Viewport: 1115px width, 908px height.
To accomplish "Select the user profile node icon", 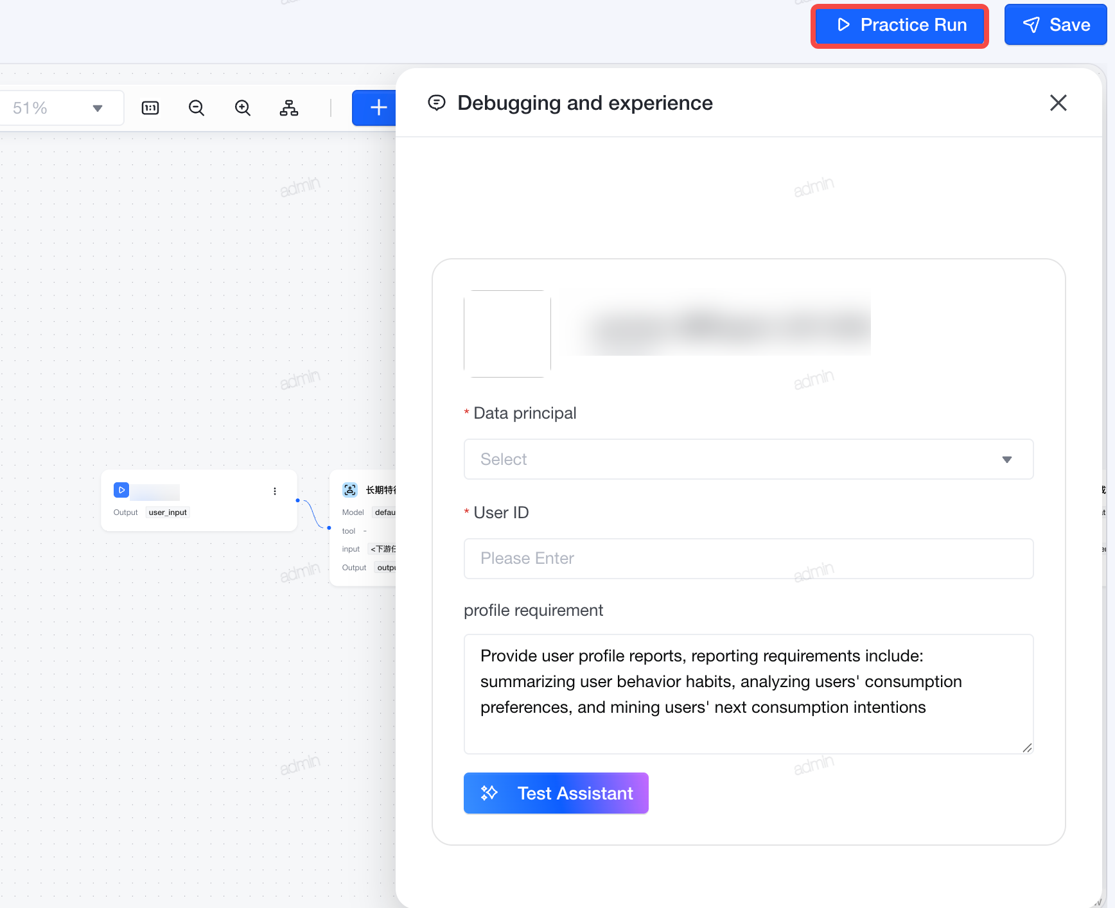I will tap(350, 490).
